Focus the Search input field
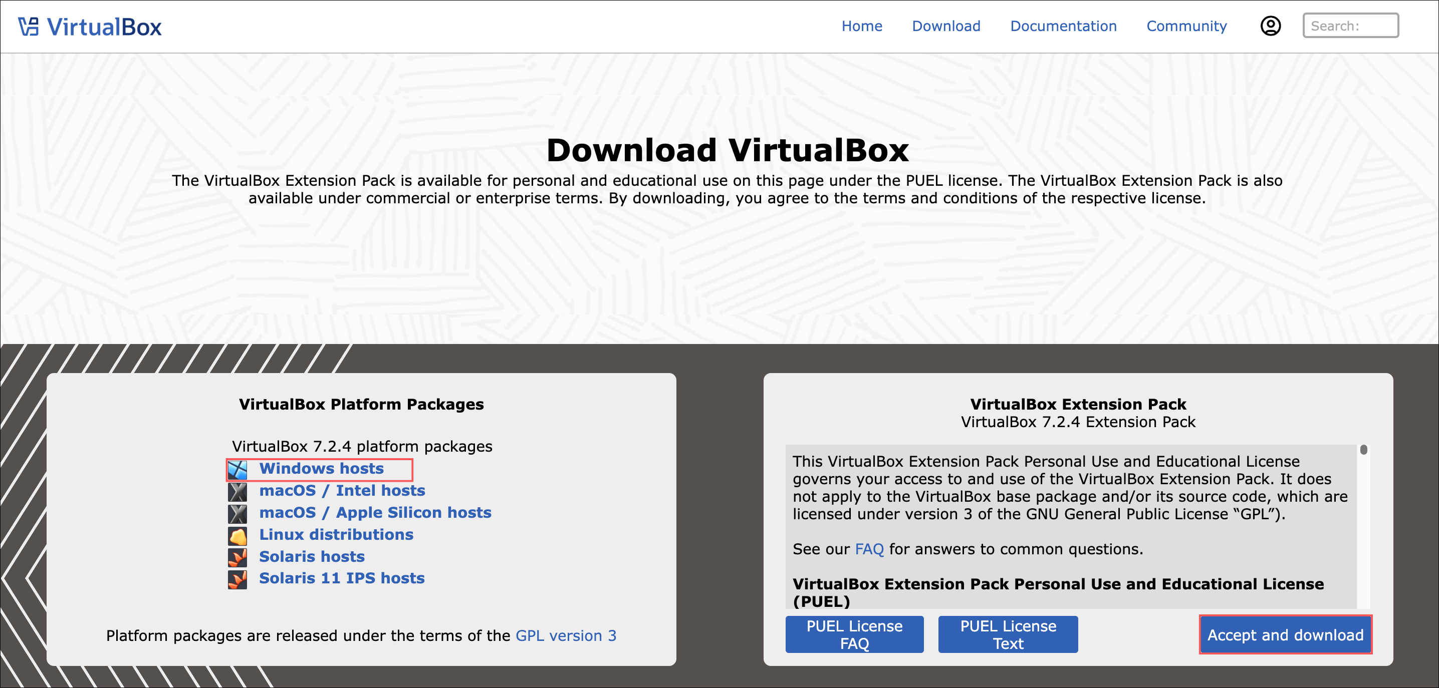 pyautogui.click(x=1350, y=26)
